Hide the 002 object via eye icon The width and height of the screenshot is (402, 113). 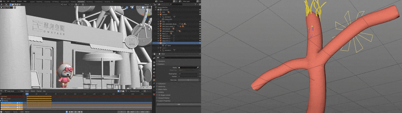200,12
